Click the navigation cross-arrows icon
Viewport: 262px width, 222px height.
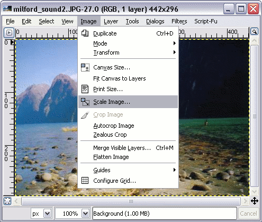click(255, 201)
